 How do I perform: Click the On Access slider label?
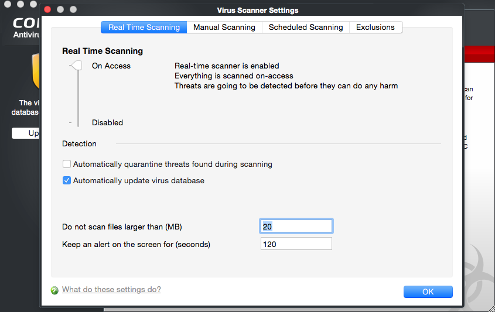[111, 66]
